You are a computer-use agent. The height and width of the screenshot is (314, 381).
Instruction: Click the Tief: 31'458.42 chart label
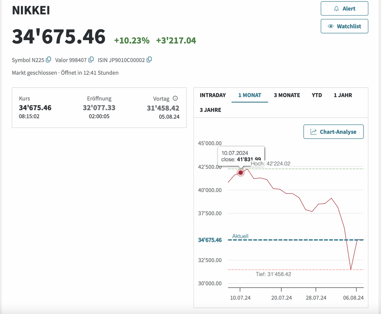[x=273, y=274]
